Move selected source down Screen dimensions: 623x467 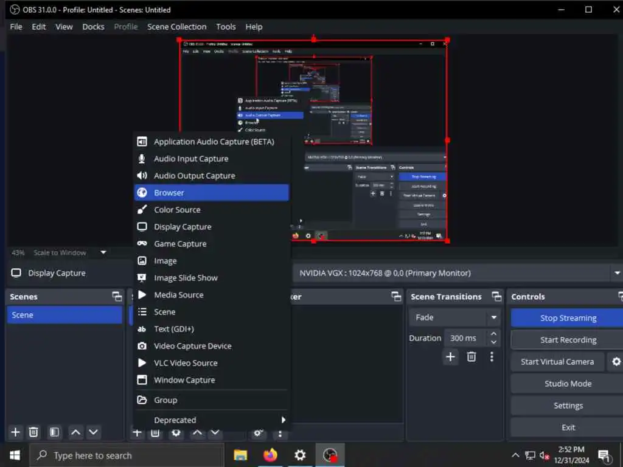click(215, 433)
